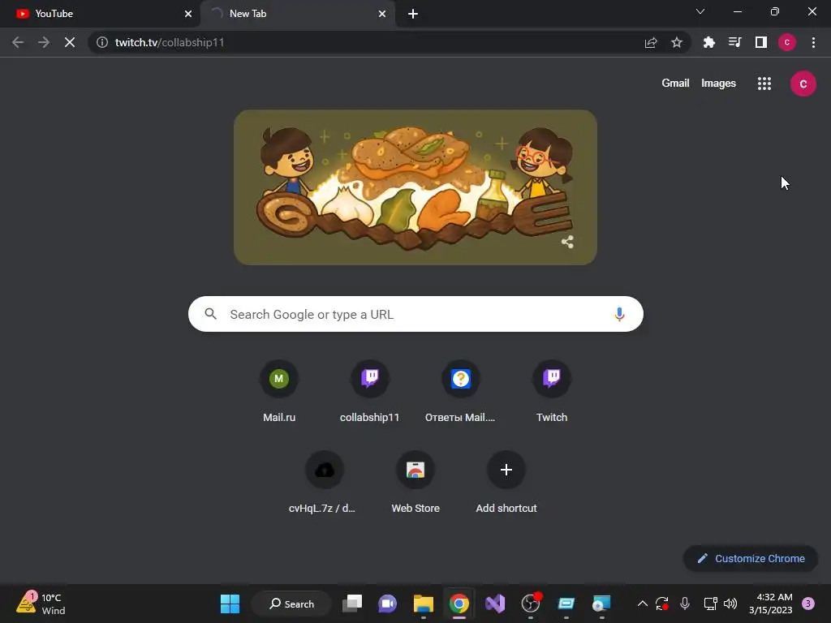Go back to previous page
Screen dimensions: 831x623
pos(18,42)
